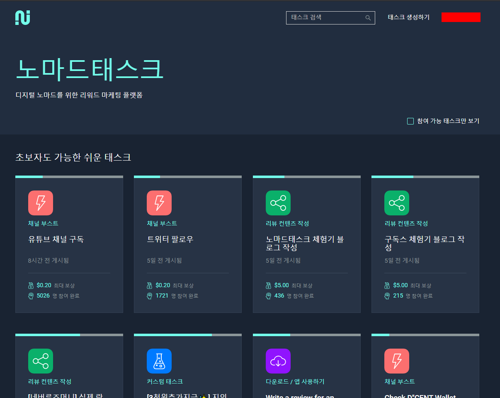Click 초보자도 가능한 쉬운 태스크 heading
This screenshot has width=500, height=398.
pyautogui.click(x=73, y=157)
